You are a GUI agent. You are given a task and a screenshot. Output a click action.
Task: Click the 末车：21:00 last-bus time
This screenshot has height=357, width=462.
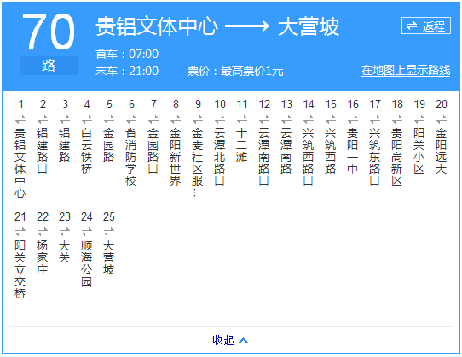click(127, 71)
